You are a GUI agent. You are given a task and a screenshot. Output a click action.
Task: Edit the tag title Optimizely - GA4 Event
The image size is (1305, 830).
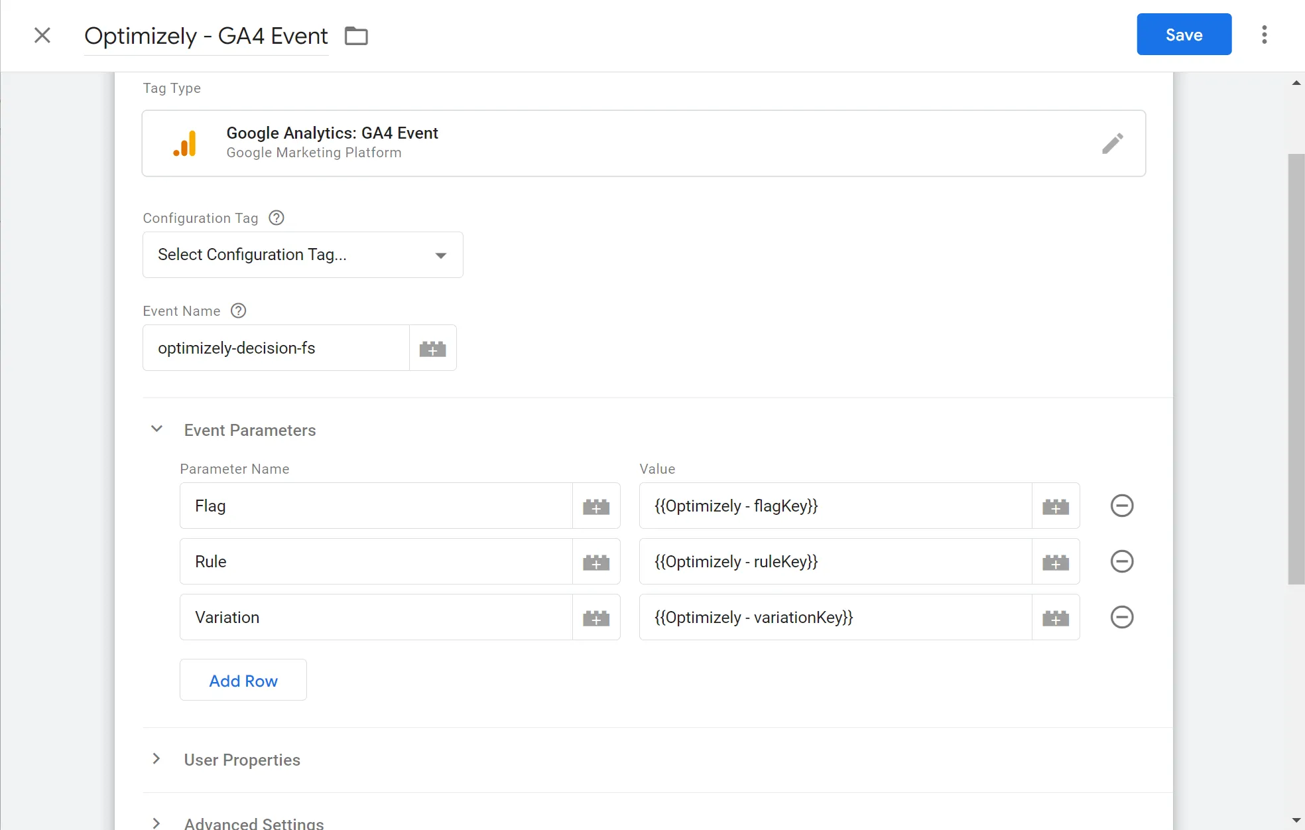(x=206, y=36)
